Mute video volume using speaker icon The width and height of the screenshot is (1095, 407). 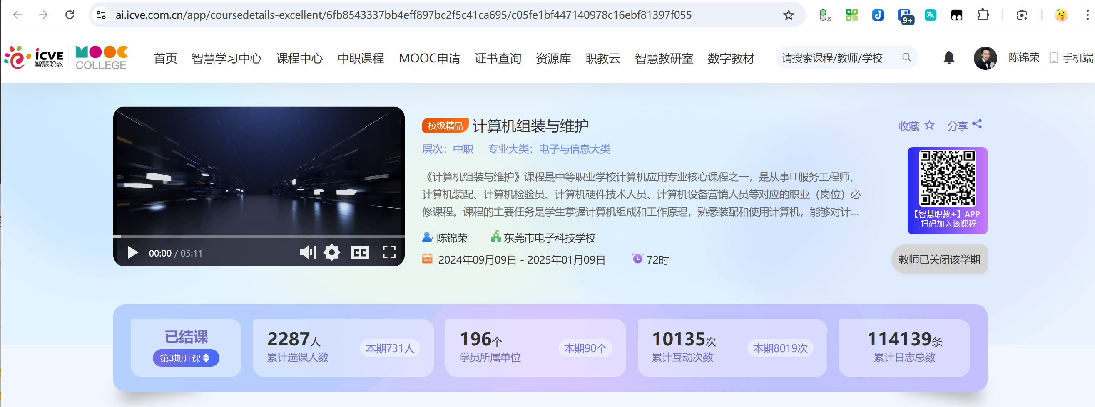(x=308, y=252)
